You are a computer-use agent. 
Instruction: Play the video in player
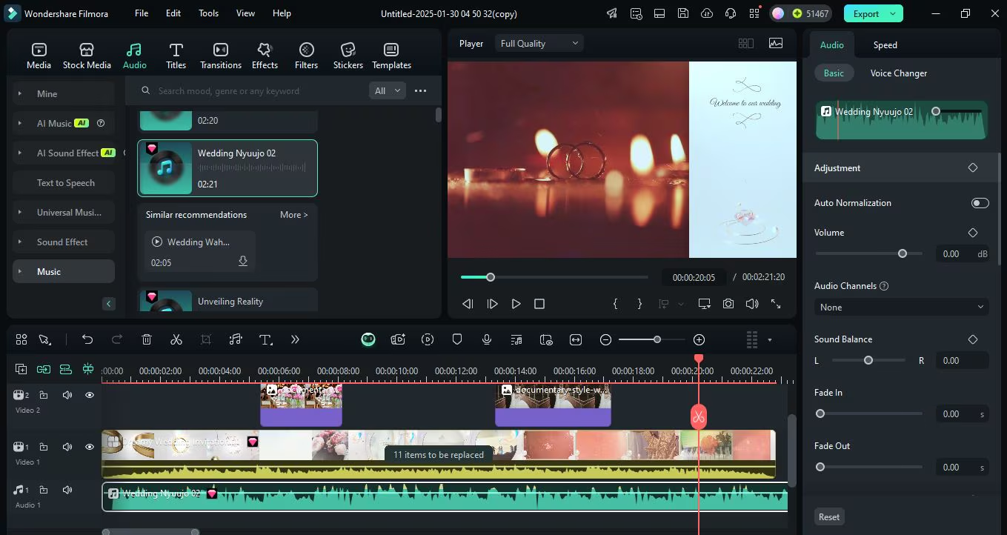[x=516, y=304]
